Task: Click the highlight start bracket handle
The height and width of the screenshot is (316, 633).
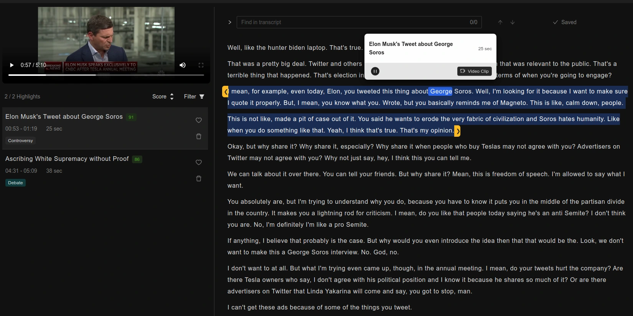Action: pyautogui.click(x=226, y=92)
